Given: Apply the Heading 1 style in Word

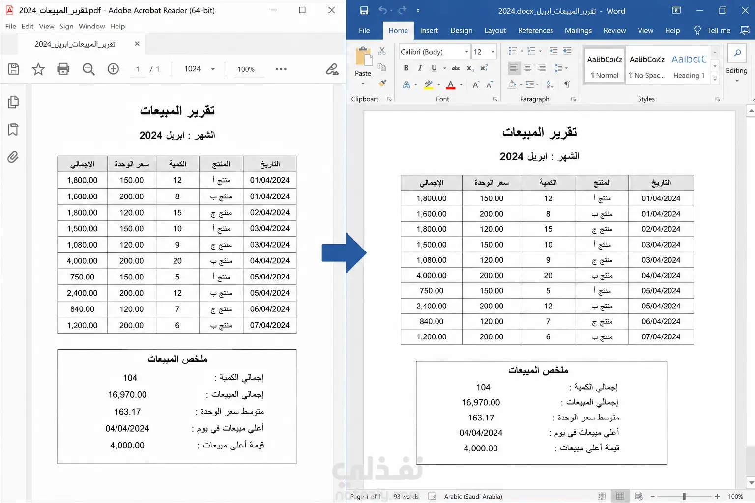Looking at the screenshot, I should (689, 65).
